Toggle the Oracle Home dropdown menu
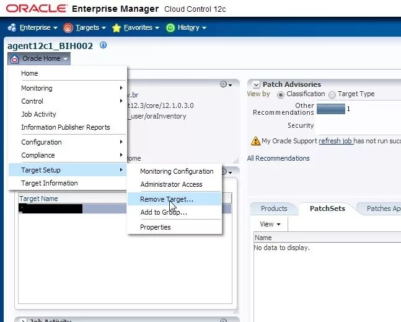This screenshot has width=401, height=322. 39,58
